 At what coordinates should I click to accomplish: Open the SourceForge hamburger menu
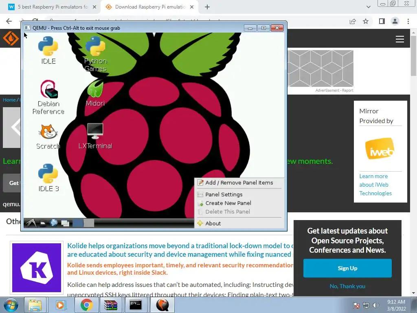(x=400, y=39)
